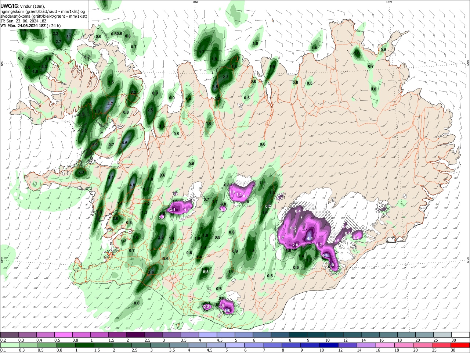
Task: Click the '15W' longitude label at top
Action: pyautogui.click(x=389, y=2)
